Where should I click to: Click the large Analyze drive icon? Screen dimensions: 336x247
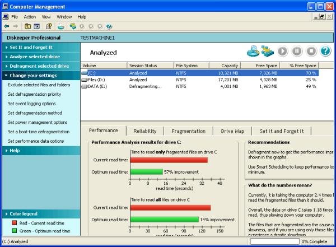pyautogui.click(x=253, y=51)
